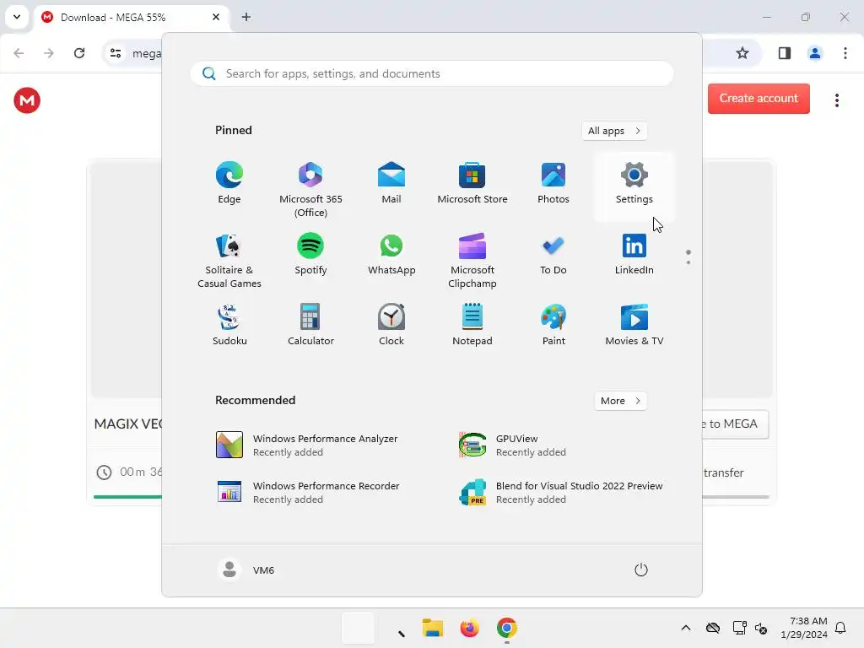Open Microsoft Clipchamp
Screen dimensions: 864x648
(472, 260)
